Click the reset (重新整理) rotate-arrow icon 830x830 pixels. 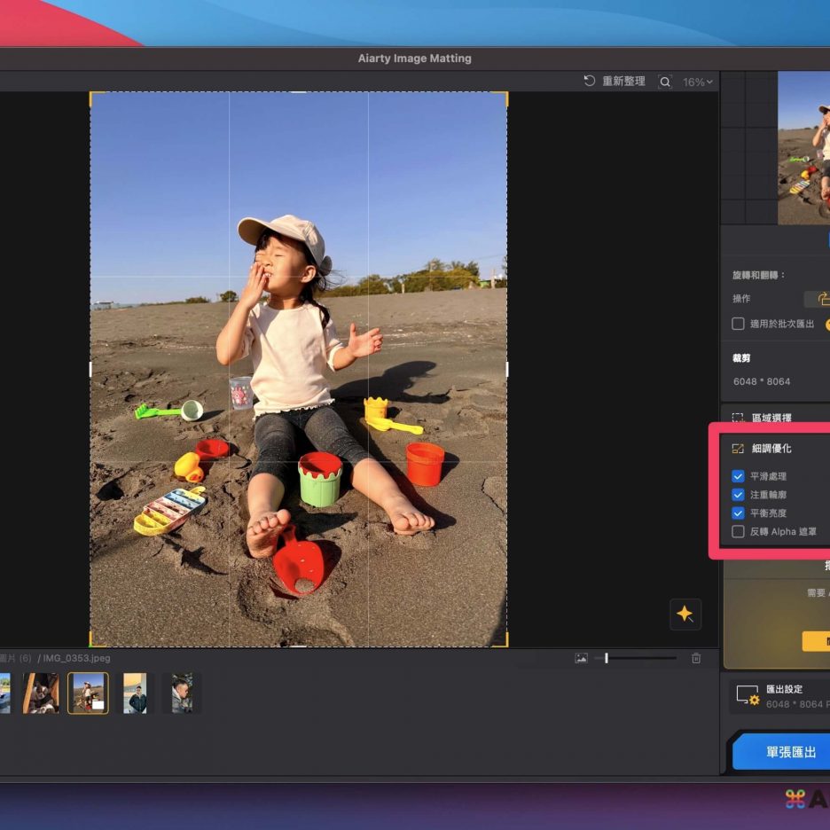point(590,82)
